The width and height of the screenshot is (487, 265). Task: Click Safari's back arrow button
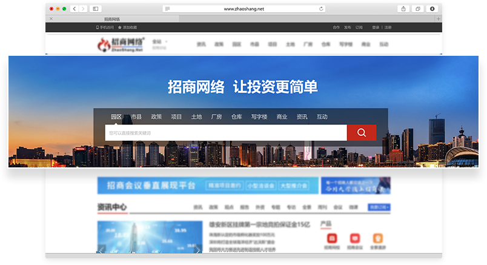pos(74,9)
